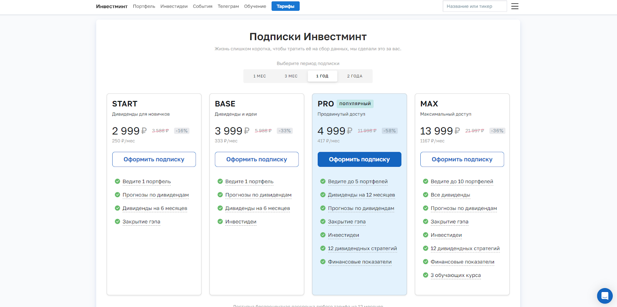Screen dimensions: 617x307
Task: Click BASE feature Прогнозы по дивидендам
Action: [x=258, y=195]
